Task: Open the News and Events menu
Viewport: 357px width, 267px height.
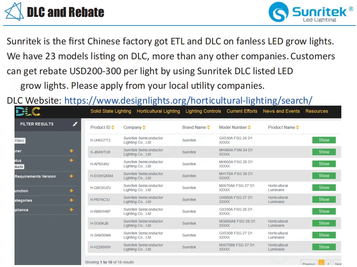Action: (x=281, y=111)
